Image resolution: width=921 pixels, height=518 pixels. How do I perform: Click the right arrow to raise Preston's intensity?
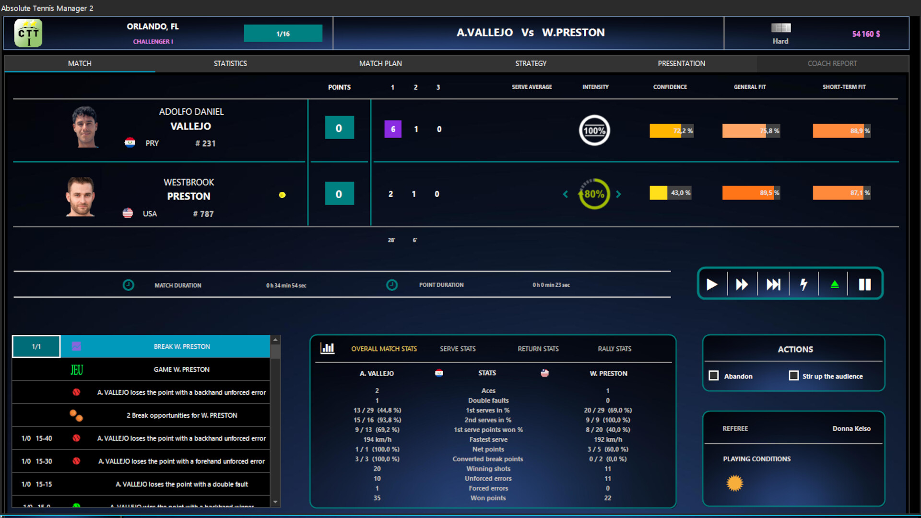tap(618, 194)
